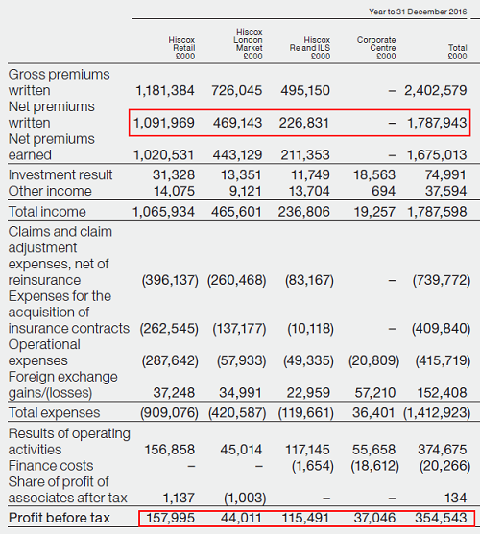Click the Total column header
The height and width of the screenshot is (534, 480).
pyautogui.click(x=458, y=52)
